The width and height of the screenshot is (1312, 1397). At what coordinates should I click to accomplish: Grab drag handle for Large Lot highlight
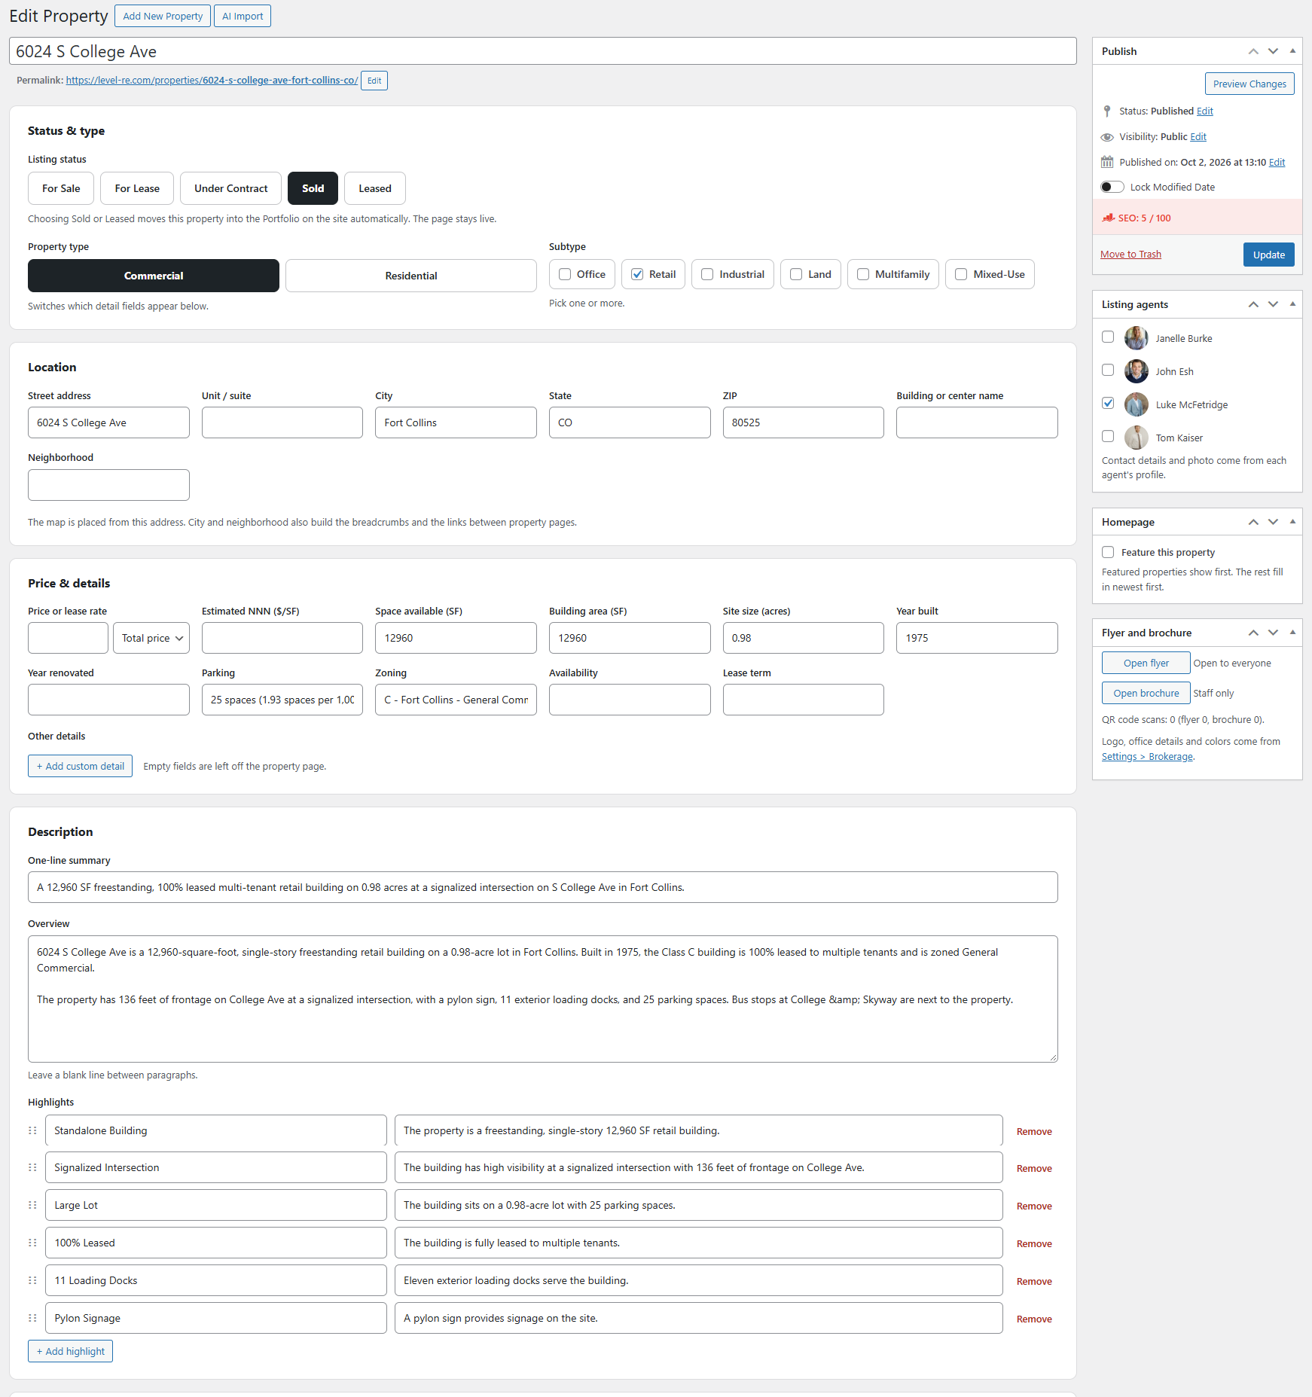pyautogui.click(x=32, y=1205)
